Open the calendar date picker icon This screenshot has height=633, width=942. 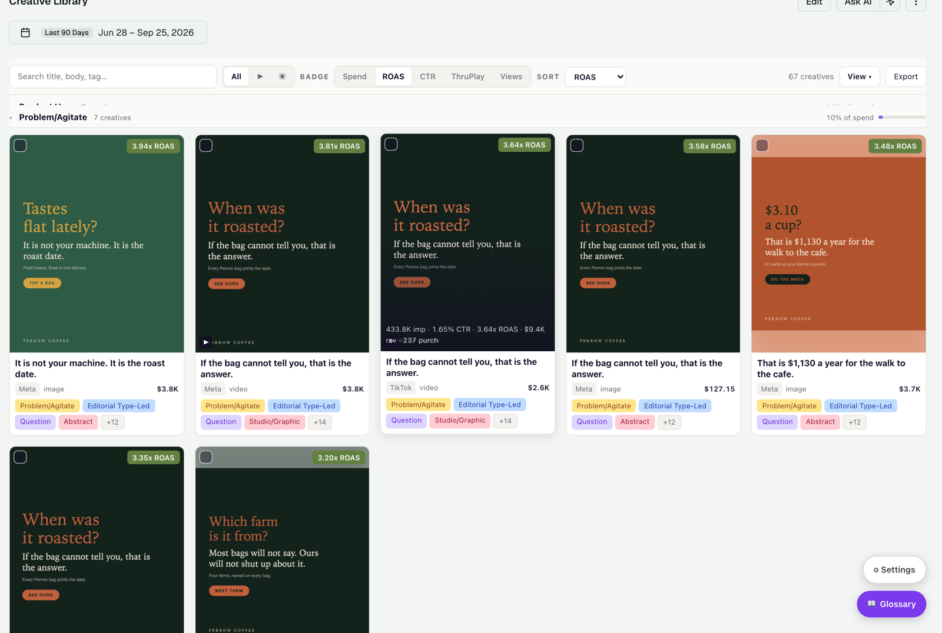point(25,32)
